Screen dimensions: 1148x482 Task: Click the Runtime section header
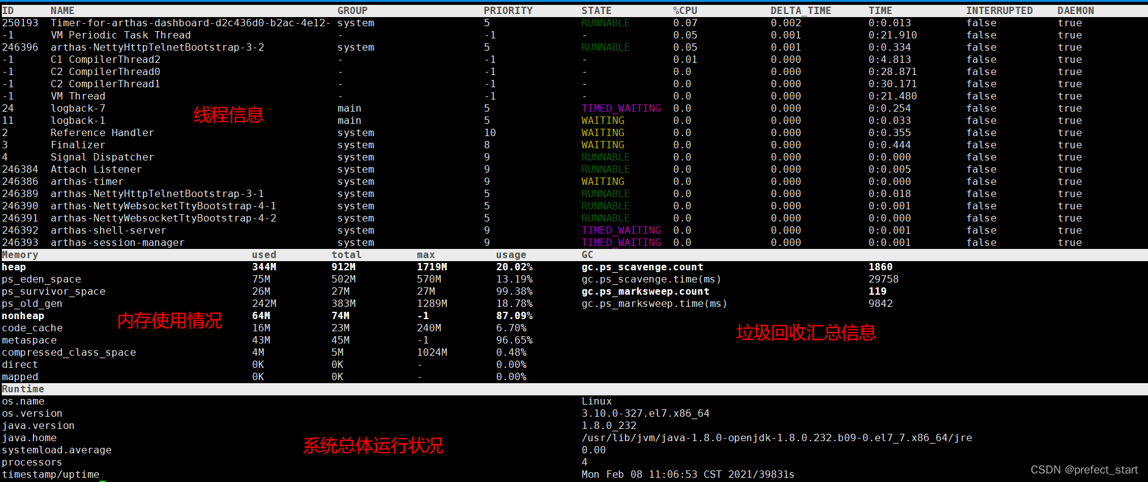coord(23,389)
